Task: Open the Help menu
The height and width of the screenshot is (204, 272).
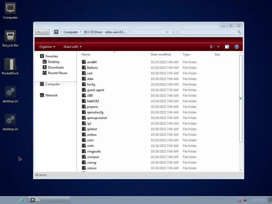Action: tap(82, 40)
